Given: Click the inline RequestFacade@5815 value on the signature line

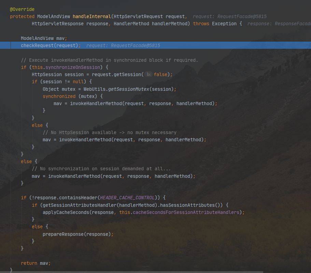Looking at the screenshot, I should [x=242, y=16].
